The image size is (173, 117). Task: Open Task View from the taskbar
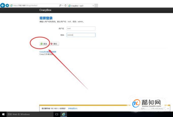tap(57, 114)
